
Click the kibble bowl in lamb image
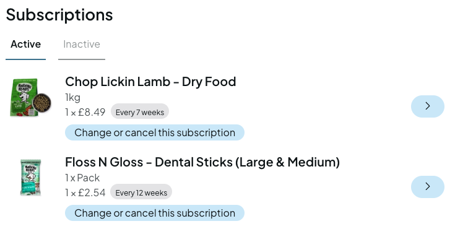[42, 103]
